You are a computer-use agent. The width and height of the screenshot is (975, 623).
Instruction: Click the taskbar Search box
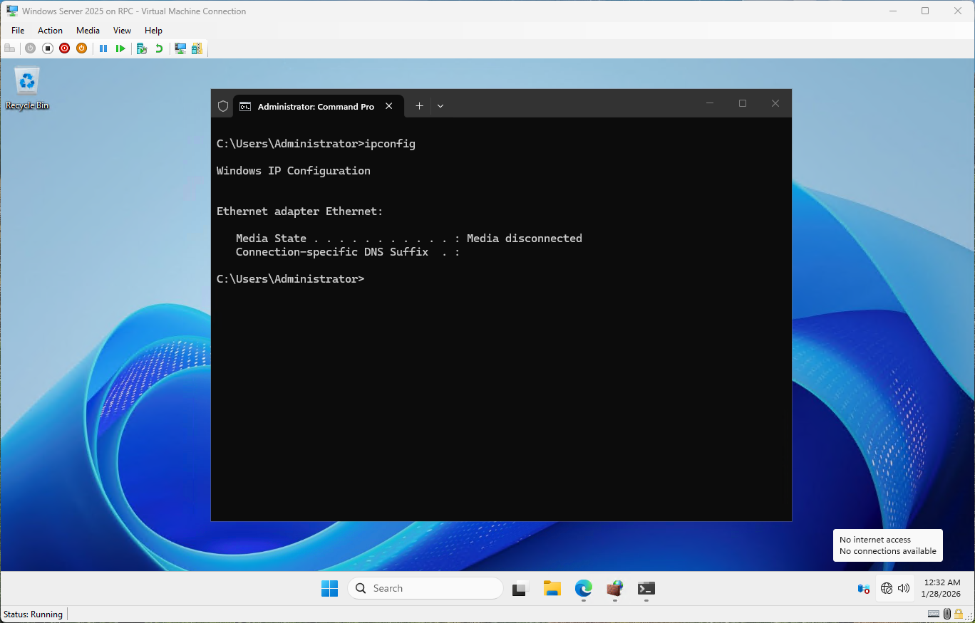coord(425,588)
